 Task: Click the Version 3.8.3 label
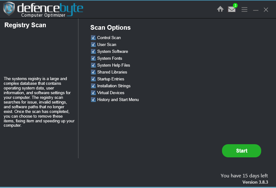pos(255,182)
